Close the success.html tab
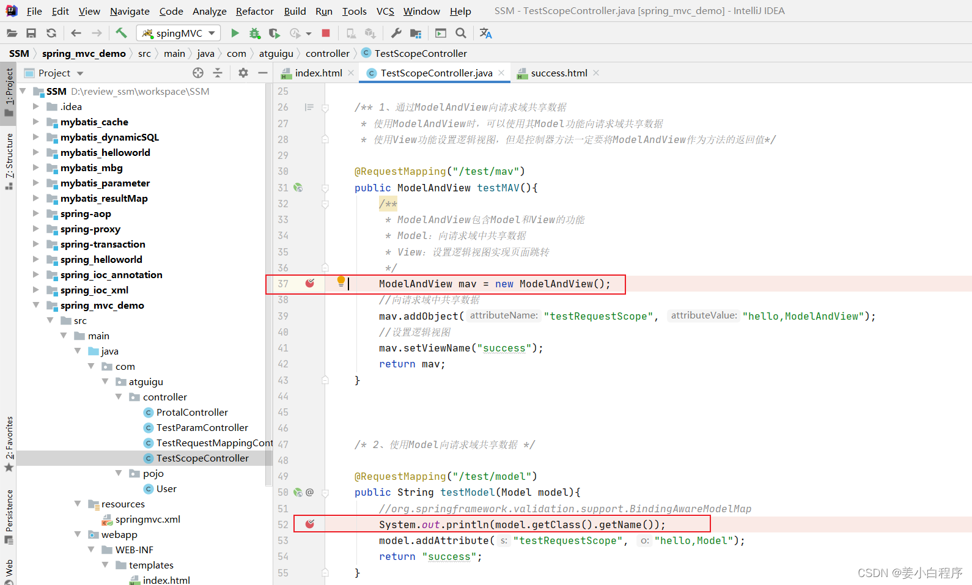The height and width of the screenshot is (585, 972). pos(596,73)
